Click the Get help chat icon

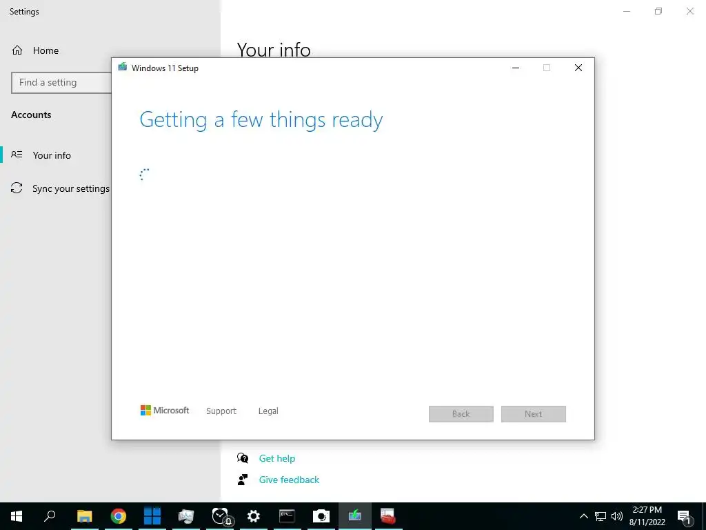(243, 458)
